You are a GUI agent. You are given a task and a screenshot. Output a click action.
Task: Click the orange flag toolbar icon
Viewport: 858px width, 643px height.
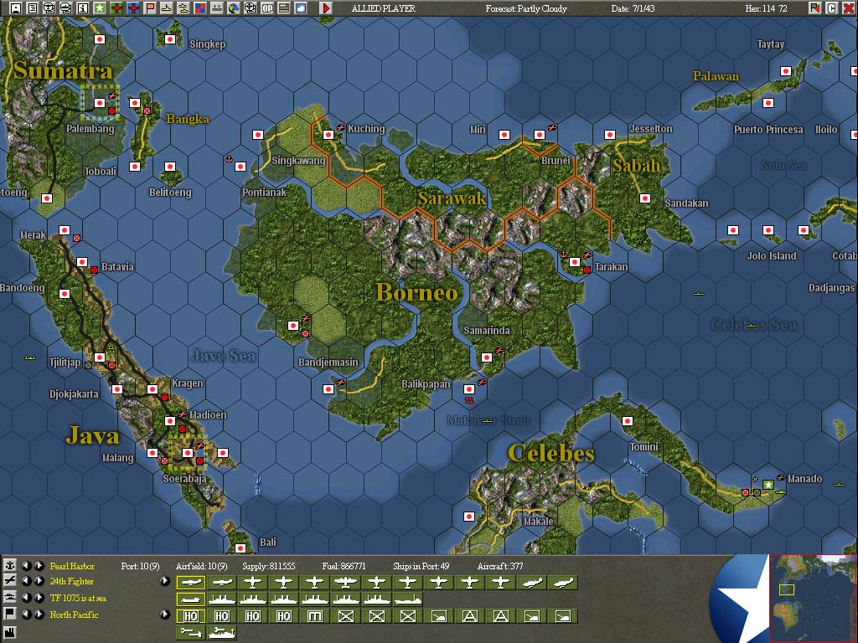(x=149, y=8)
